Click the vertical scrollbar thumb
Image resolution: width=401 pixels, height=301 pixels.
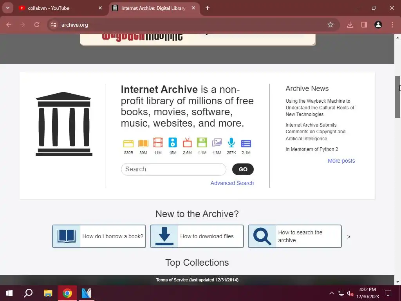click(398, 97)
